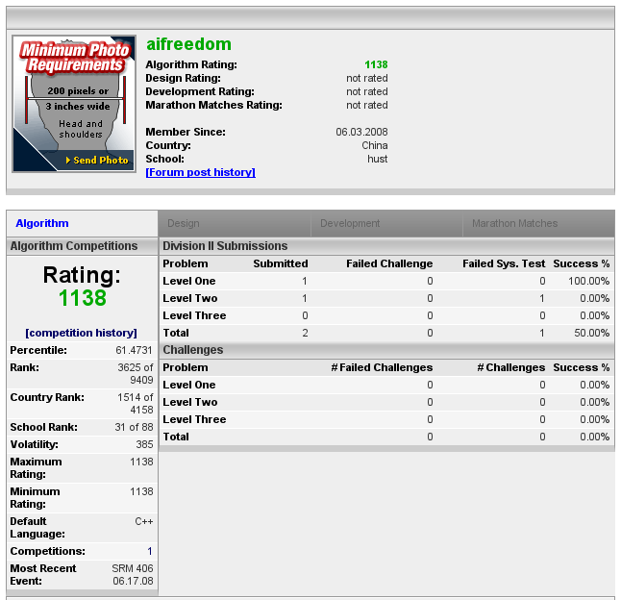Open the competition history link
This screenshot has height=600, width=621.
pos(81,333)
